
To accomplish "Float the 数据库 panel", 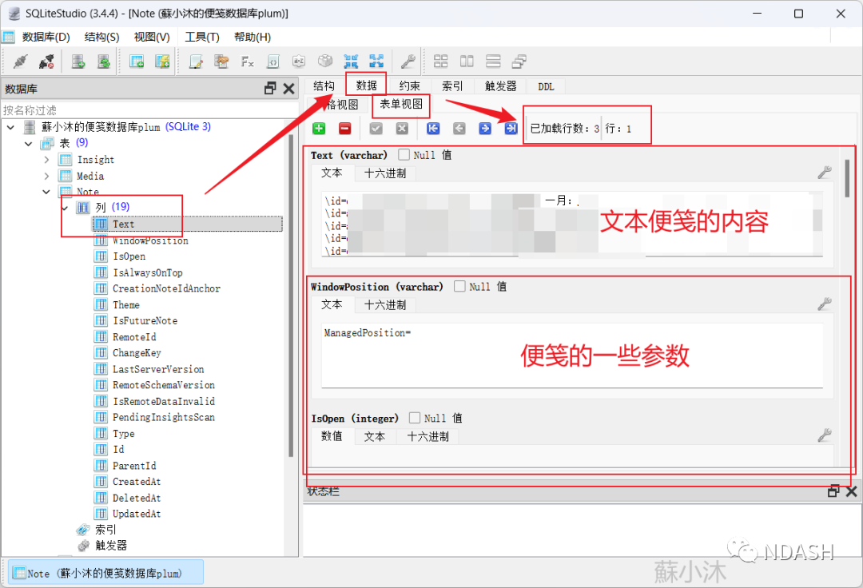I will click(x=270, y=88).
